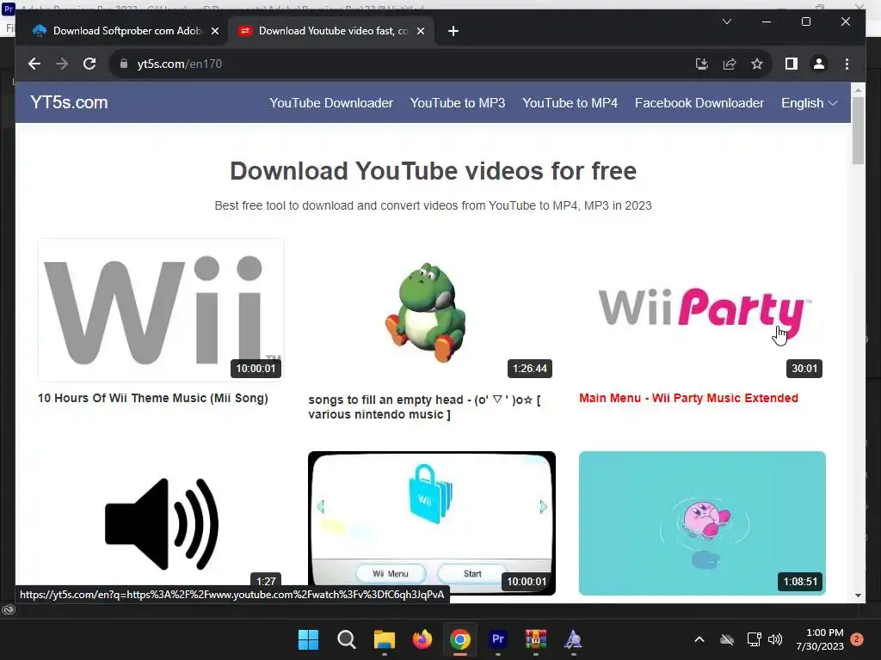Click the 10:00:01 duration badge on Wii thumbnail

click(256, 369)
